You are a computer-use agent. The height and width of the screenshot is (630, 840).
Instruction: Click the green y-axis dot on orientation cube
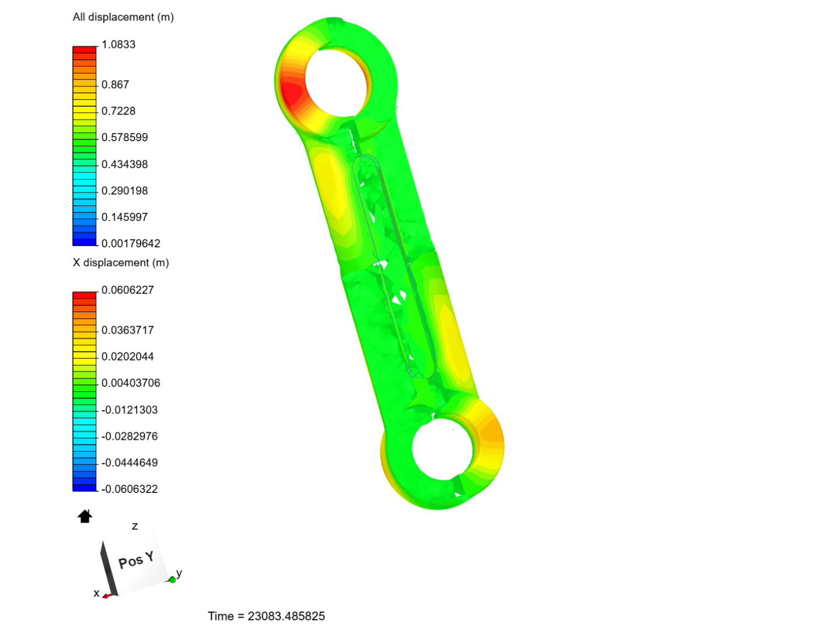click(x=173, y=580)
